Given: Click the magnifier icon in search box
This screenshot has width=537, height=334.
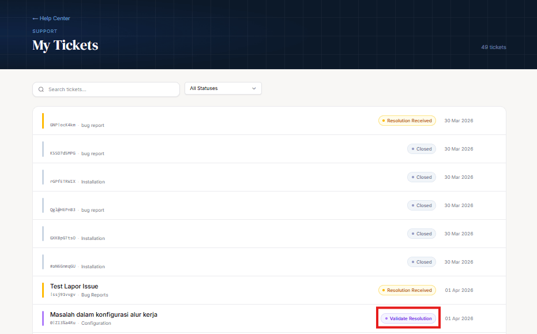Looking at the screenshot, I should click(41, 89).
